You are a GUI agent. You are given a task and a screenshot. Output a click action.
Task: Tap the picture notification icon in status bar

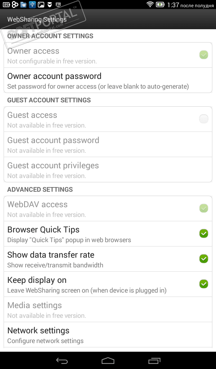41,5
